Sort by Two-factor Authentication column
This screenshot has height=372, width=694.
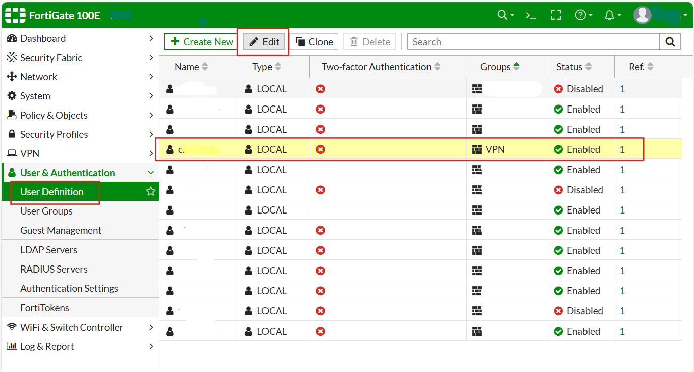437,67
